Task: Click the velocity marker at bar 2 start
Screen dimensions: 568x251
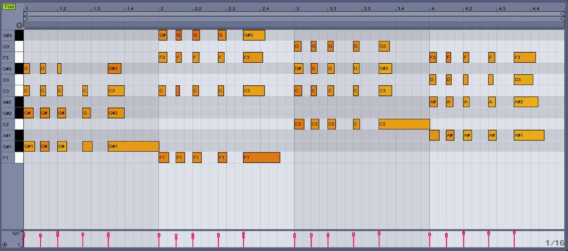Action: tap(159, 235)
